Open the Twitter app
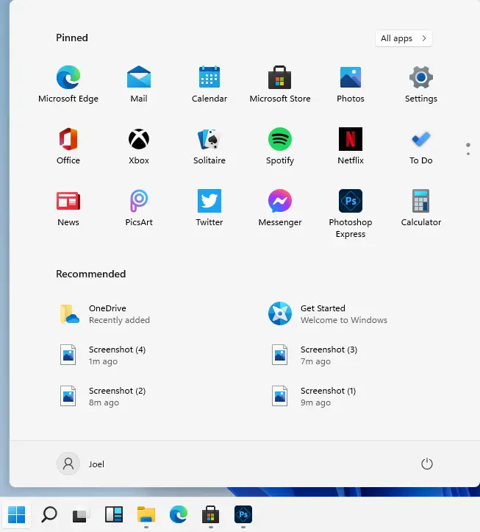This screenshot has width=480, height=532. click(x=209, y=208)
